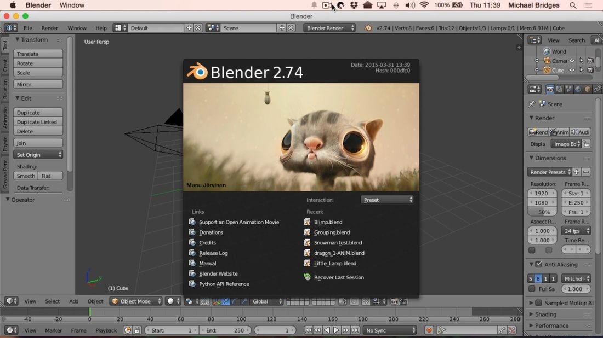Enable the Rotate manipulator icon

pos(235,301)
